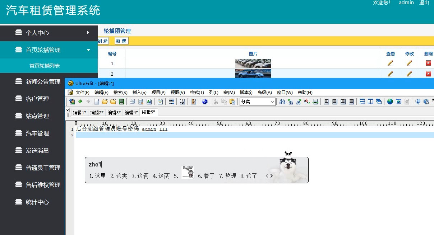The image size is (434, 235).
Task: Collapse the 首页轮播管理 sidebar menu
Action: [49, 50]
